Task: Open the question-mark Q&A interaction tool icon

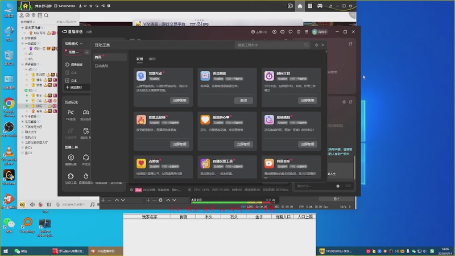Action: [x=141, y=76]
